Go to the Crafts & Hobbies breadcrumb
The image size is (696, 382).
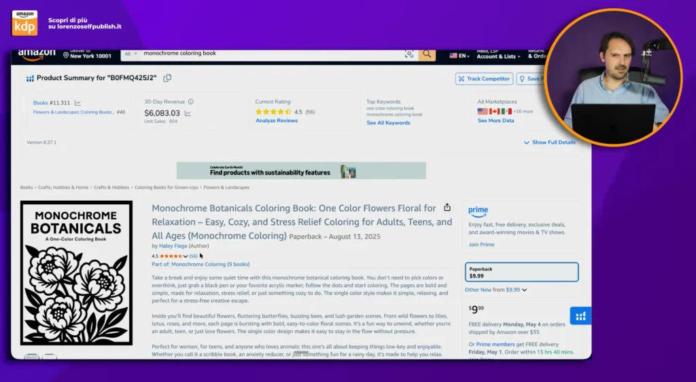click(x=111, y=187)
